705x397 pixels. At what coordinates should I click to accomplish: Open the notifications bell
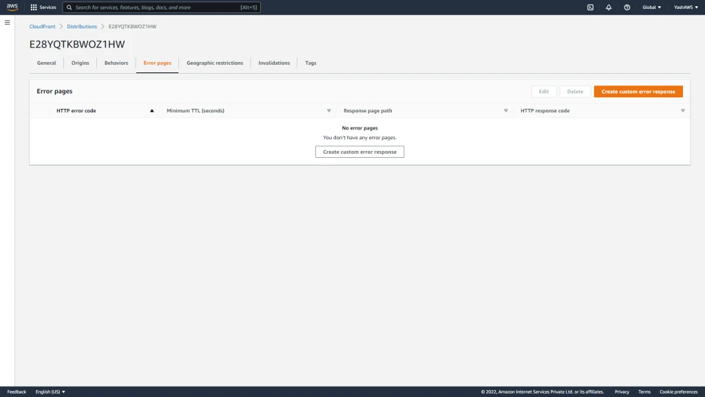click(x=609, y=7)
